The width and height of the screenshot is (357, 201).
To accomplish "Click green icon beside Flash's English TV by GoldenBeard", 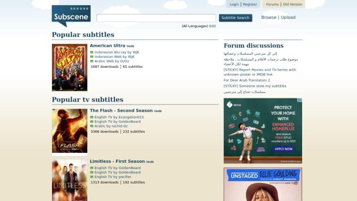I will [x=92, y=122].
